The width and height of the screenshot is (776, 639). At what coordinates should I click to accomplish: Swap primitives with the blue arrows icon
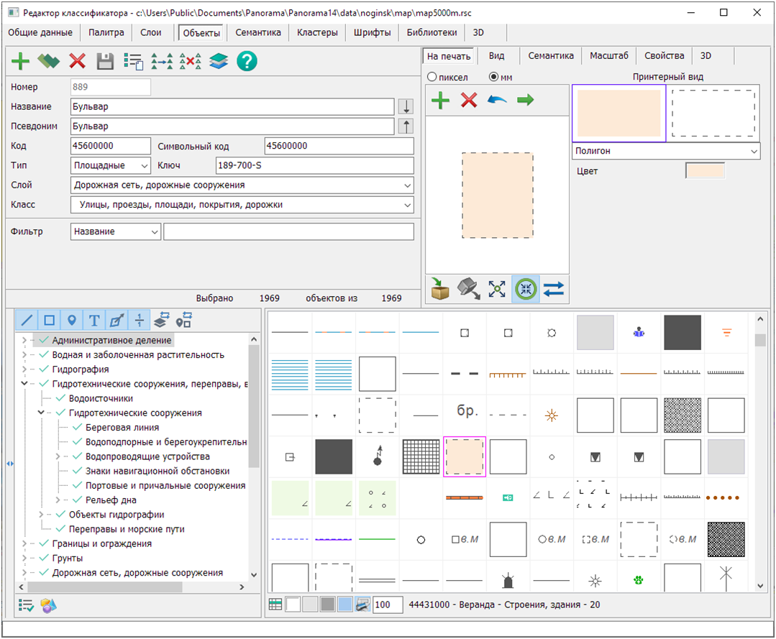pyautogui.click(x=554, y=290)
